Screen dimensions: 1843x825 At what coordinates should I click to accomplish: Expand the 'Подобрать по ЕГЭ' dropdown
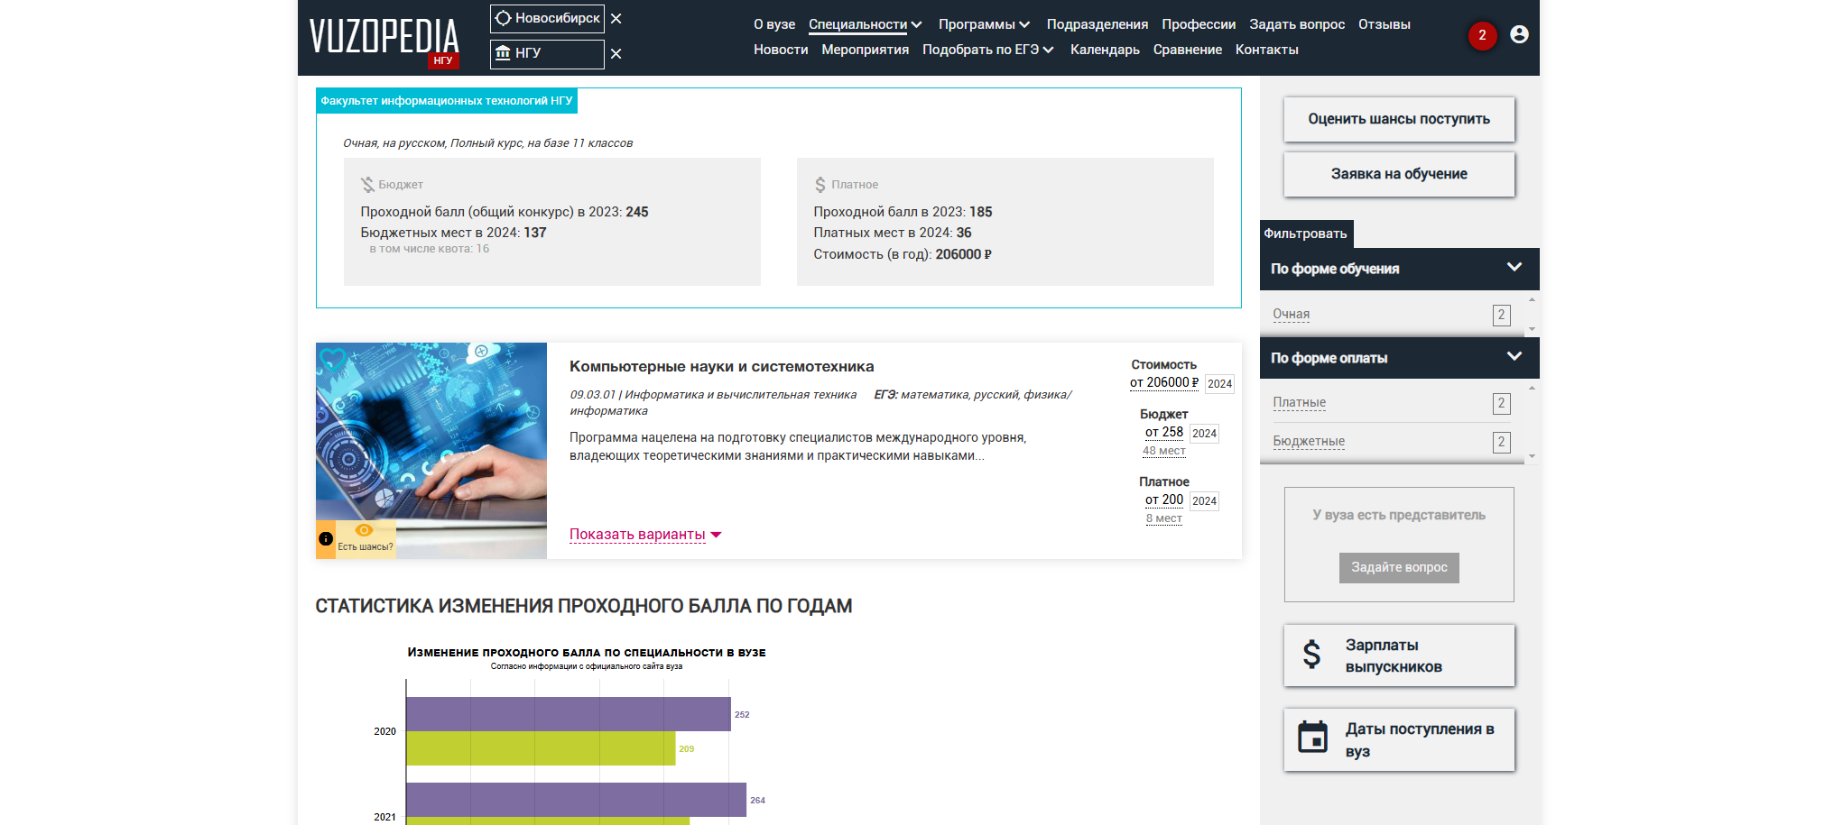pyautogui.click(x=987, y=50)
